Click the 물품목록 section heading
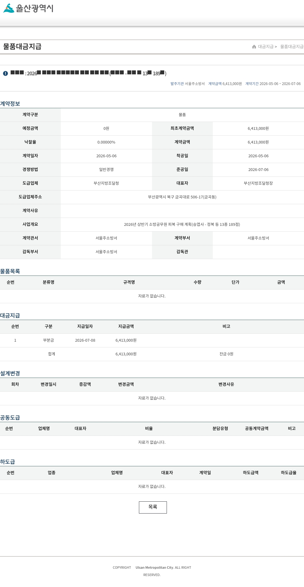The height and width of the screenshot is (587, 304). click(x=10, y=271)
